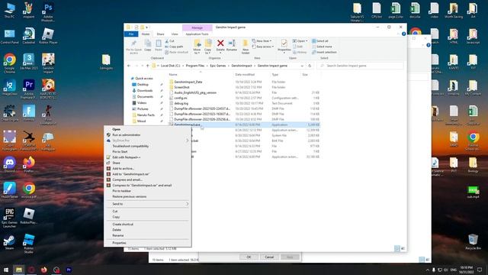
Task: Select the GenshinImpact_Data folder
Action: click(188, 82)
